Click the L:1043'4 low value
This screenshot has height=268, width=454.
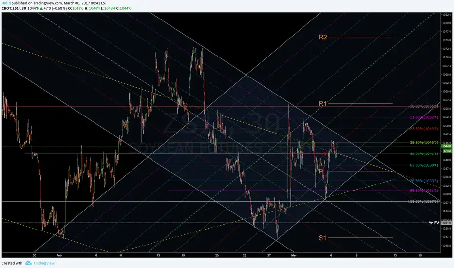108,8
